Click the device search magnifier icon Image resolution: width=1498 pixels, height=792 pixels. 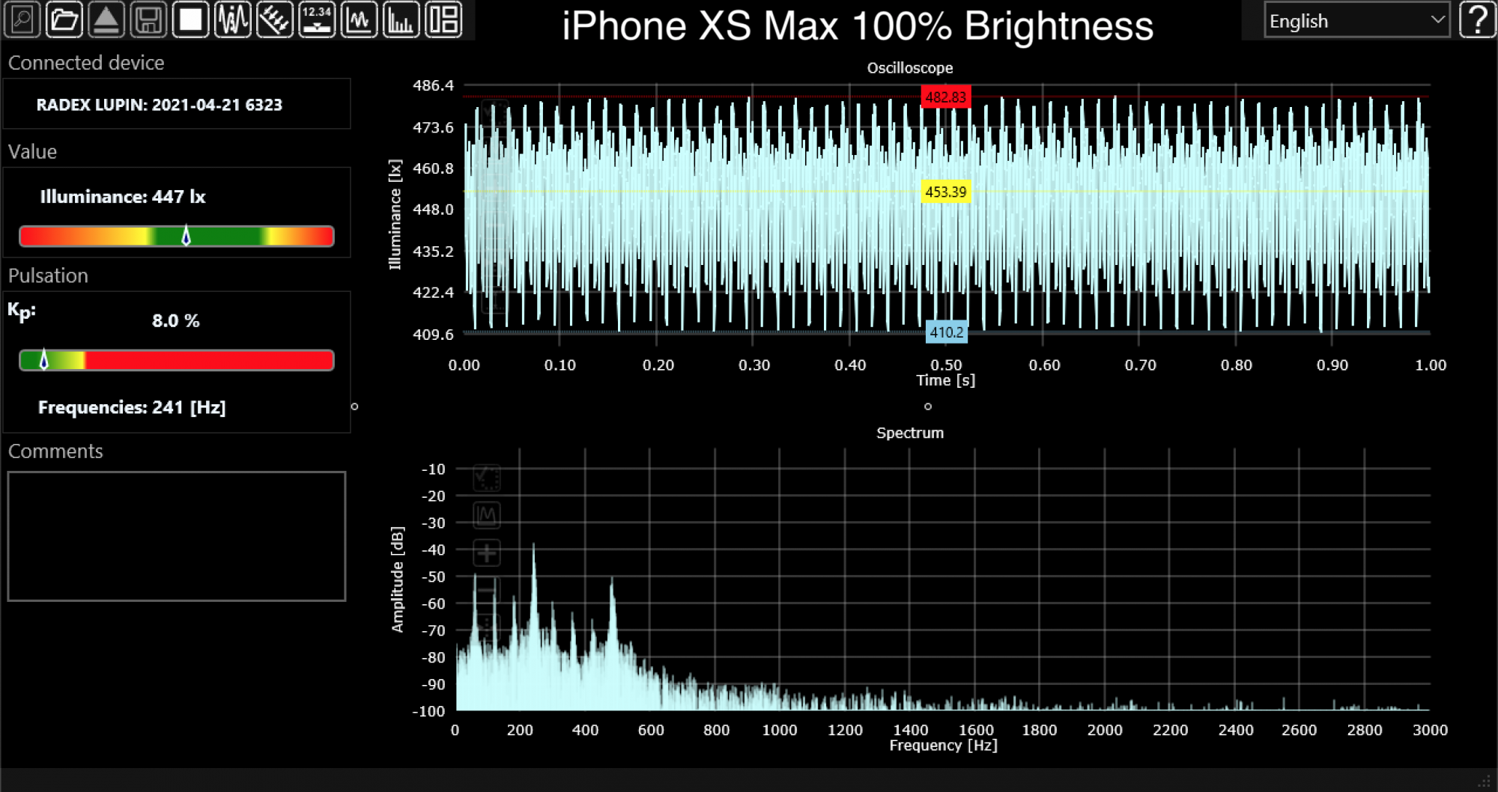(22, 19)
